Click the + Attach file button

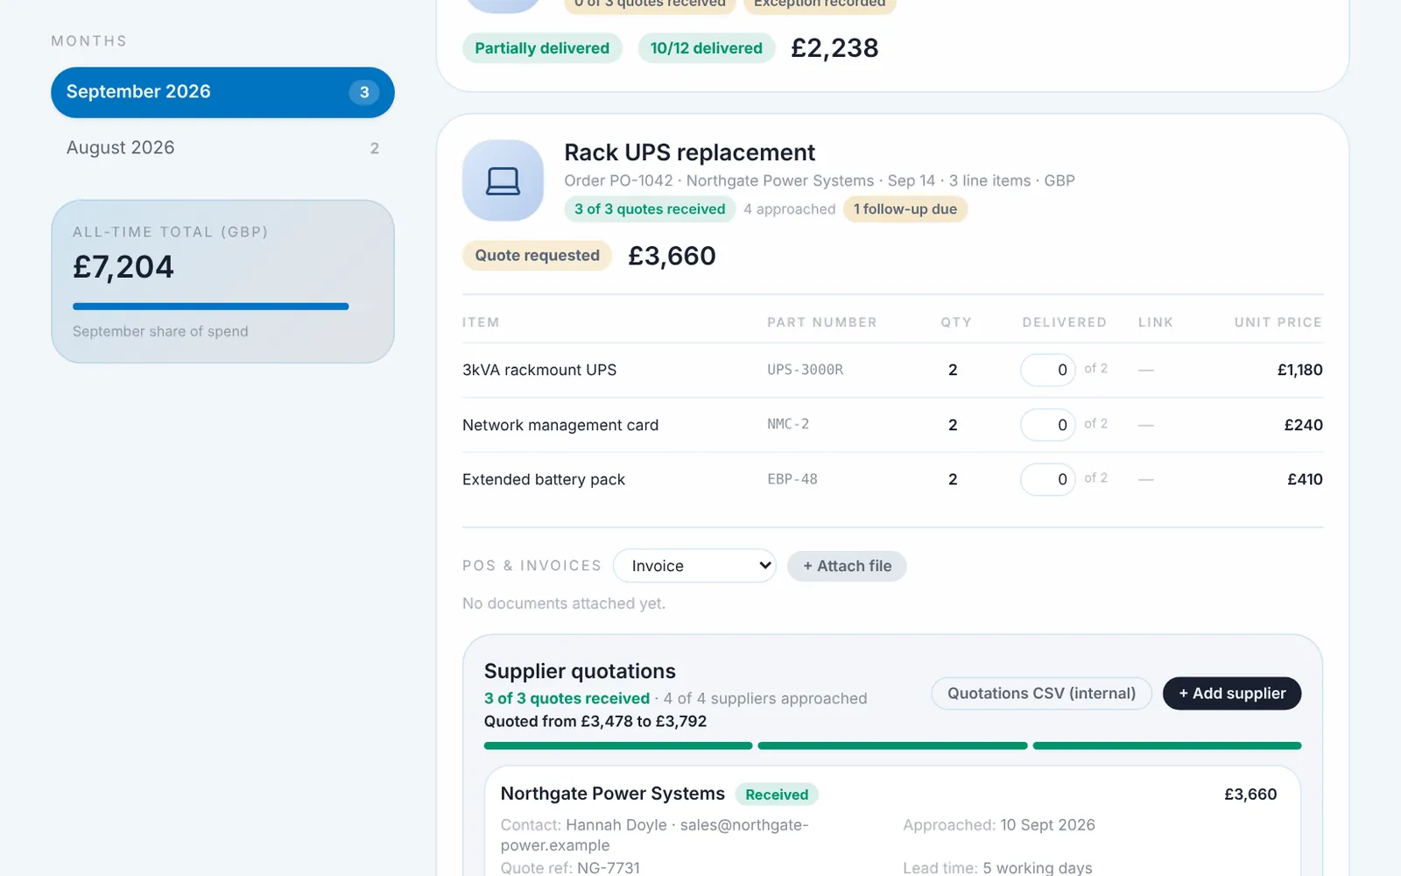847,566
